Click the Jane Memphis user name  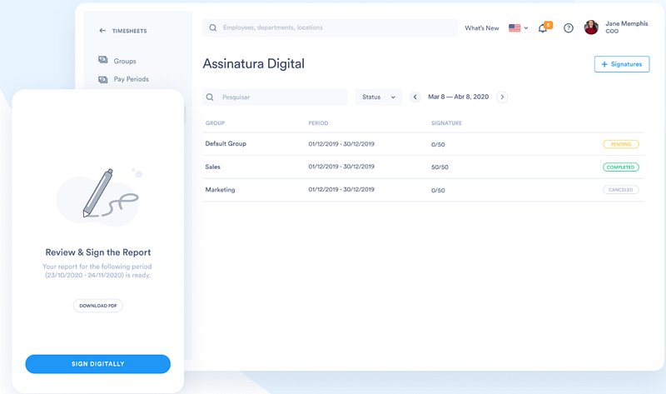click(627, 24)
